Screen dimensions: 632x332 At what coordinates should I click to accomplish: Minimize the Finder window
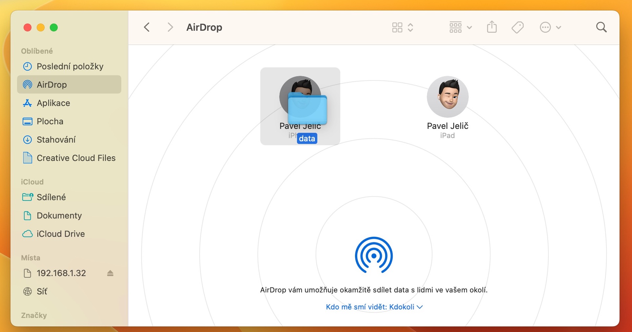(x=41, y=27)
